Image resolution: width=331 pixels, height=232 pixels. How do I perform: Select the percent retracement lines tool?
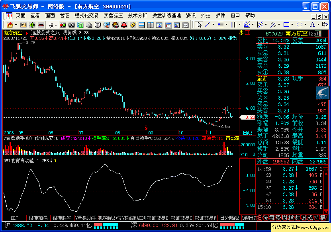(221, 25)
